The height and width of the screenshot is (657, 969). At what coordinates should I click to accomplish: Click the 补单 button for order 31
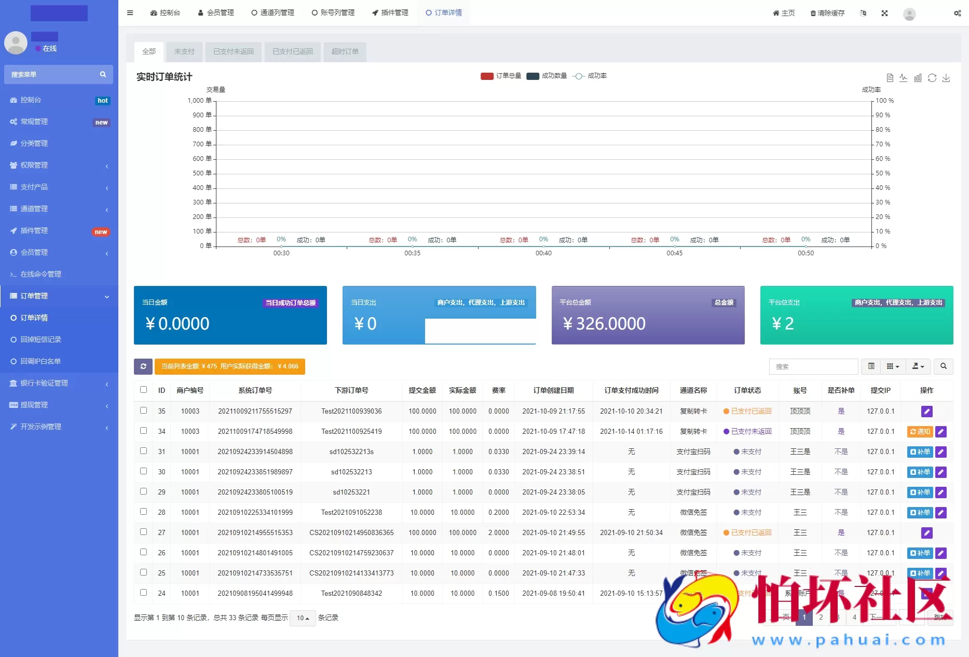pyautogui.click(x=919, y=451)
